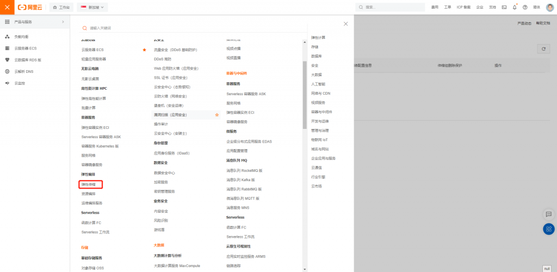The image size is (557, 272).
Task: Open 大数据计算服务 MaxCompute
Action: point(177,265)
